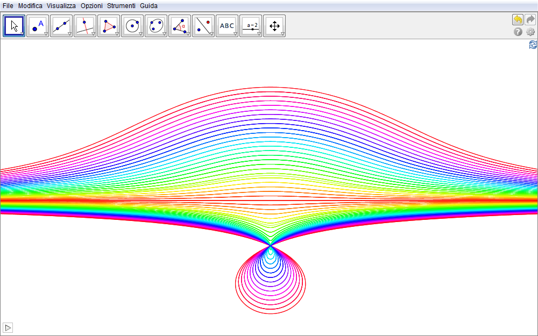Activate the Polygon tool
The height and width of the screenshot is (336, 538).
[x=109, y=25]
